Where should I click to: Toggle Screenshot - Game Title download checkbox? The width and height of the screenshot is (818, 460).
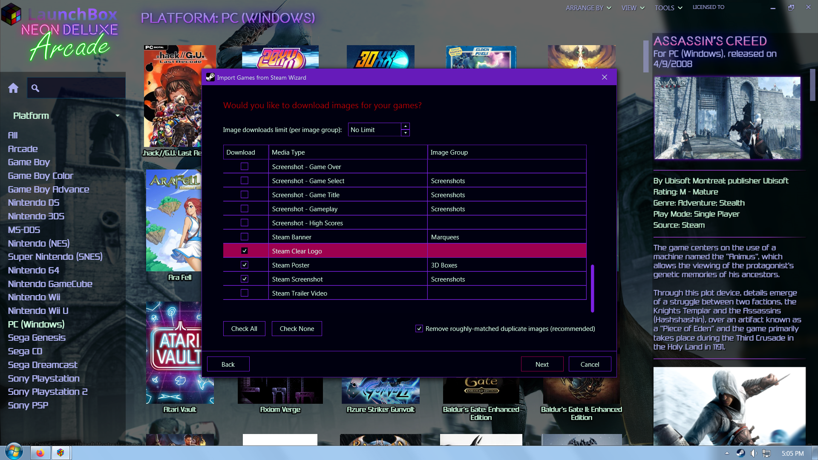pyautogui.click(x=245, y=195)
